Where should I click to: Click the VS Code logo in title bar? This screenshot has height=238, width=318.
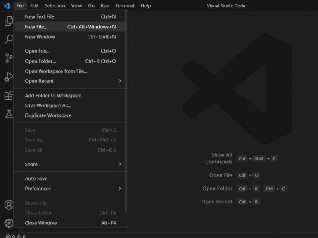[x=7, y=6]
